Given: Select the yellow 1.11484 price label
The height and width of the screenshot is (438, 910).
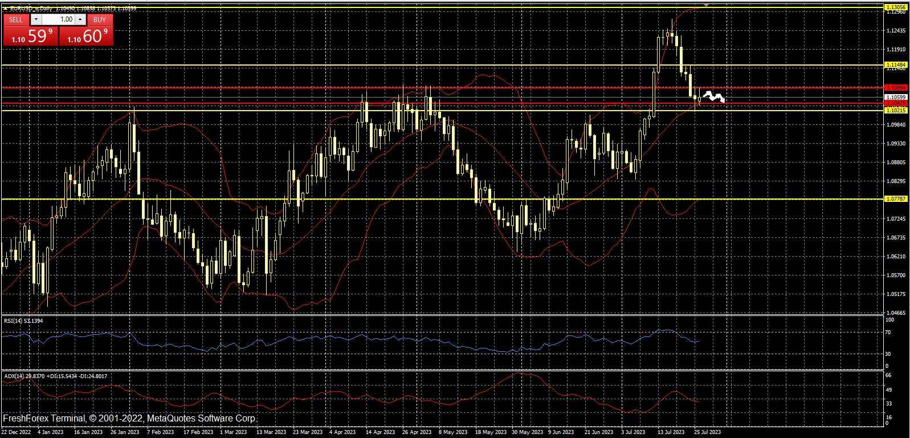Looking at the screenshot, I should (x=895, y=65).
